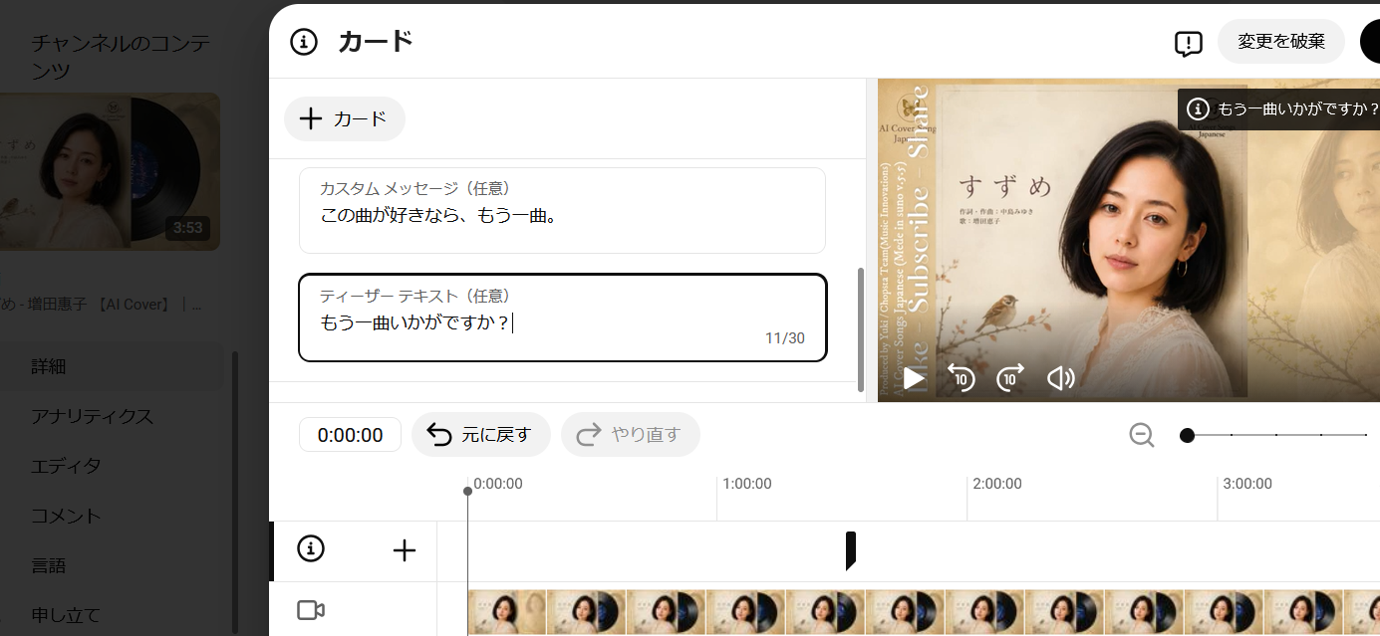Select the card marker on the timeline
1380x636 pixels.
tap(851, 550)
